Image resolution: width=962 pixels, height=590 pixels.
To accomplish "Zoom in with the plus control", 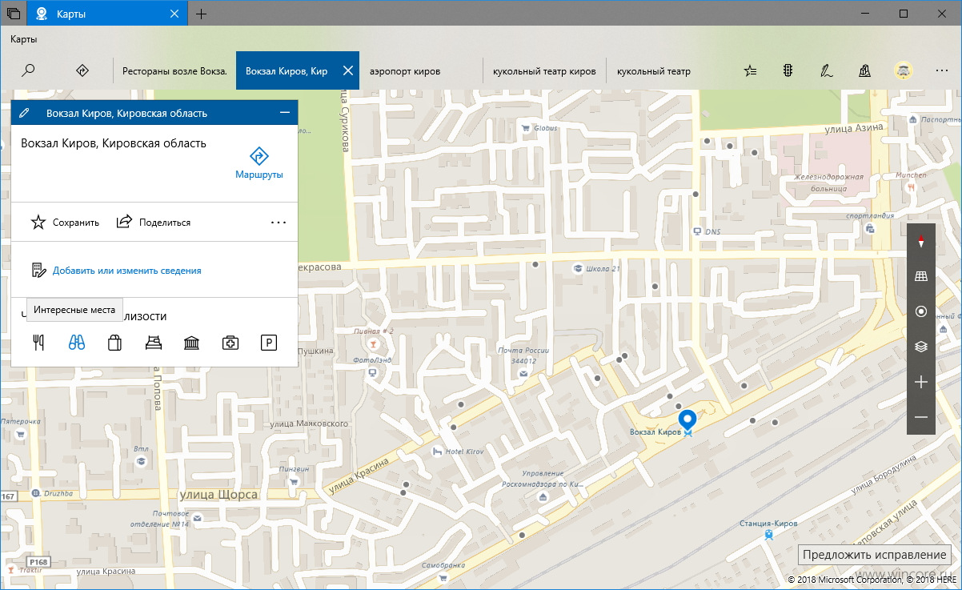I will (921, 382).
